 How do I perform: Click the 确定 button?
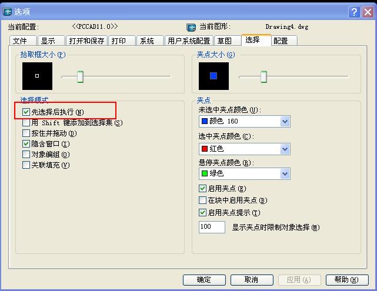point(204,280)
